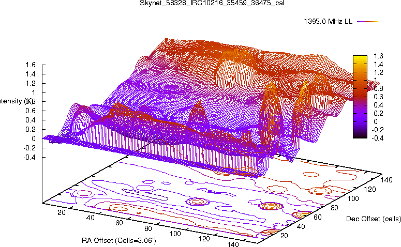The image size is (401, 247).
Task: Click the legend line sample beside 1395.0 MHz LL
Action: (x=367, y=22)
